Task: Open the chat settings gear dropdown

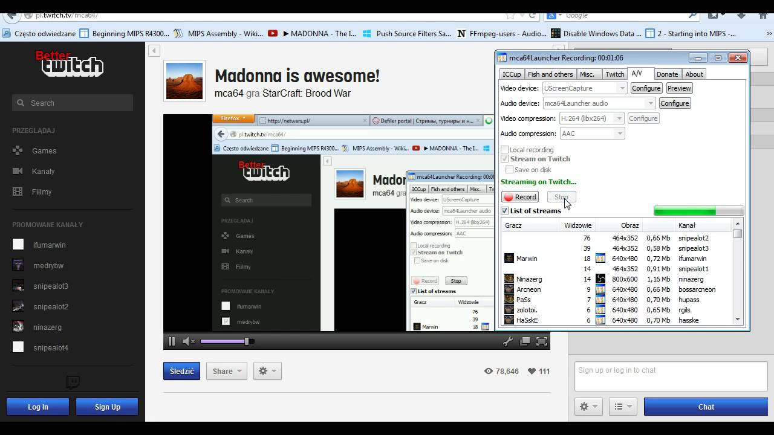Action: [x=589, y=407]
